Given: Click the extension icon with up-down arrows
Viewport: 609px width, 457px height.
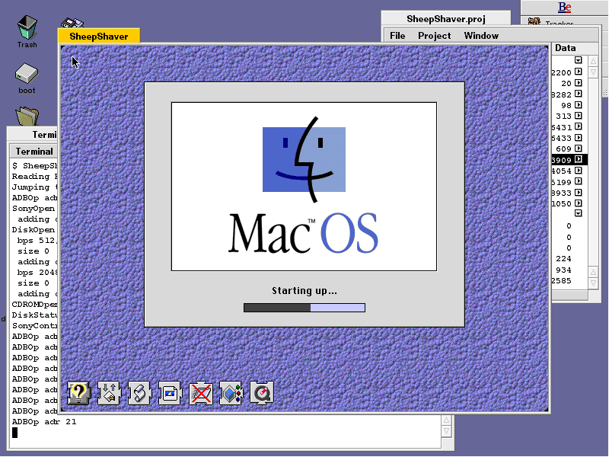Looking at the screenshot, I should coord(110,392).
